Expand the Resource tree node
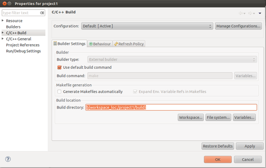Image resolution: width=266 pixels, height=168 pixels. tap(3, 20)
